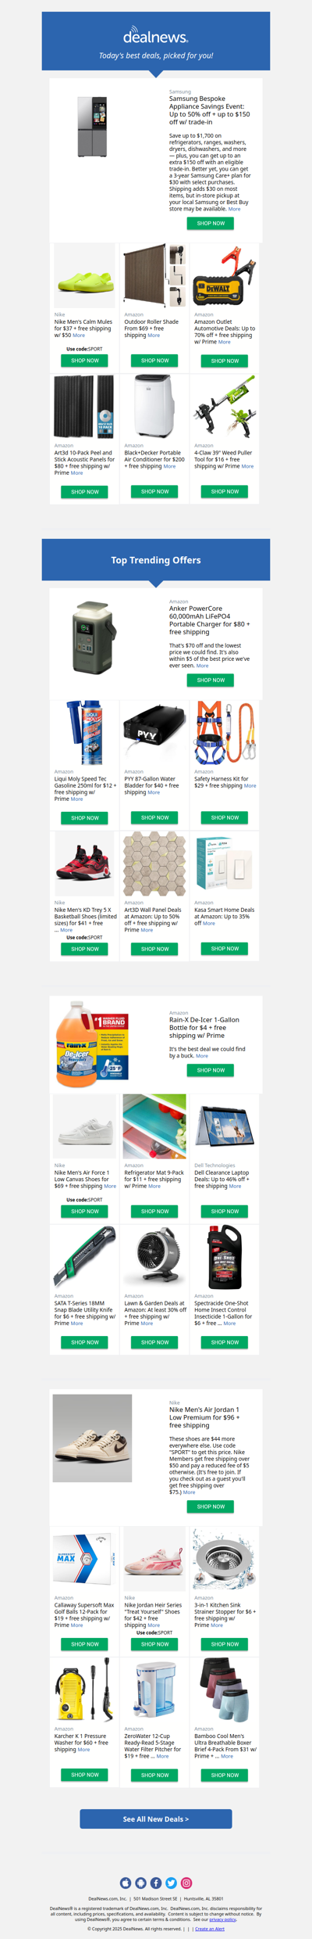Open the Anker PowerCore charger image

coord(95,637)
